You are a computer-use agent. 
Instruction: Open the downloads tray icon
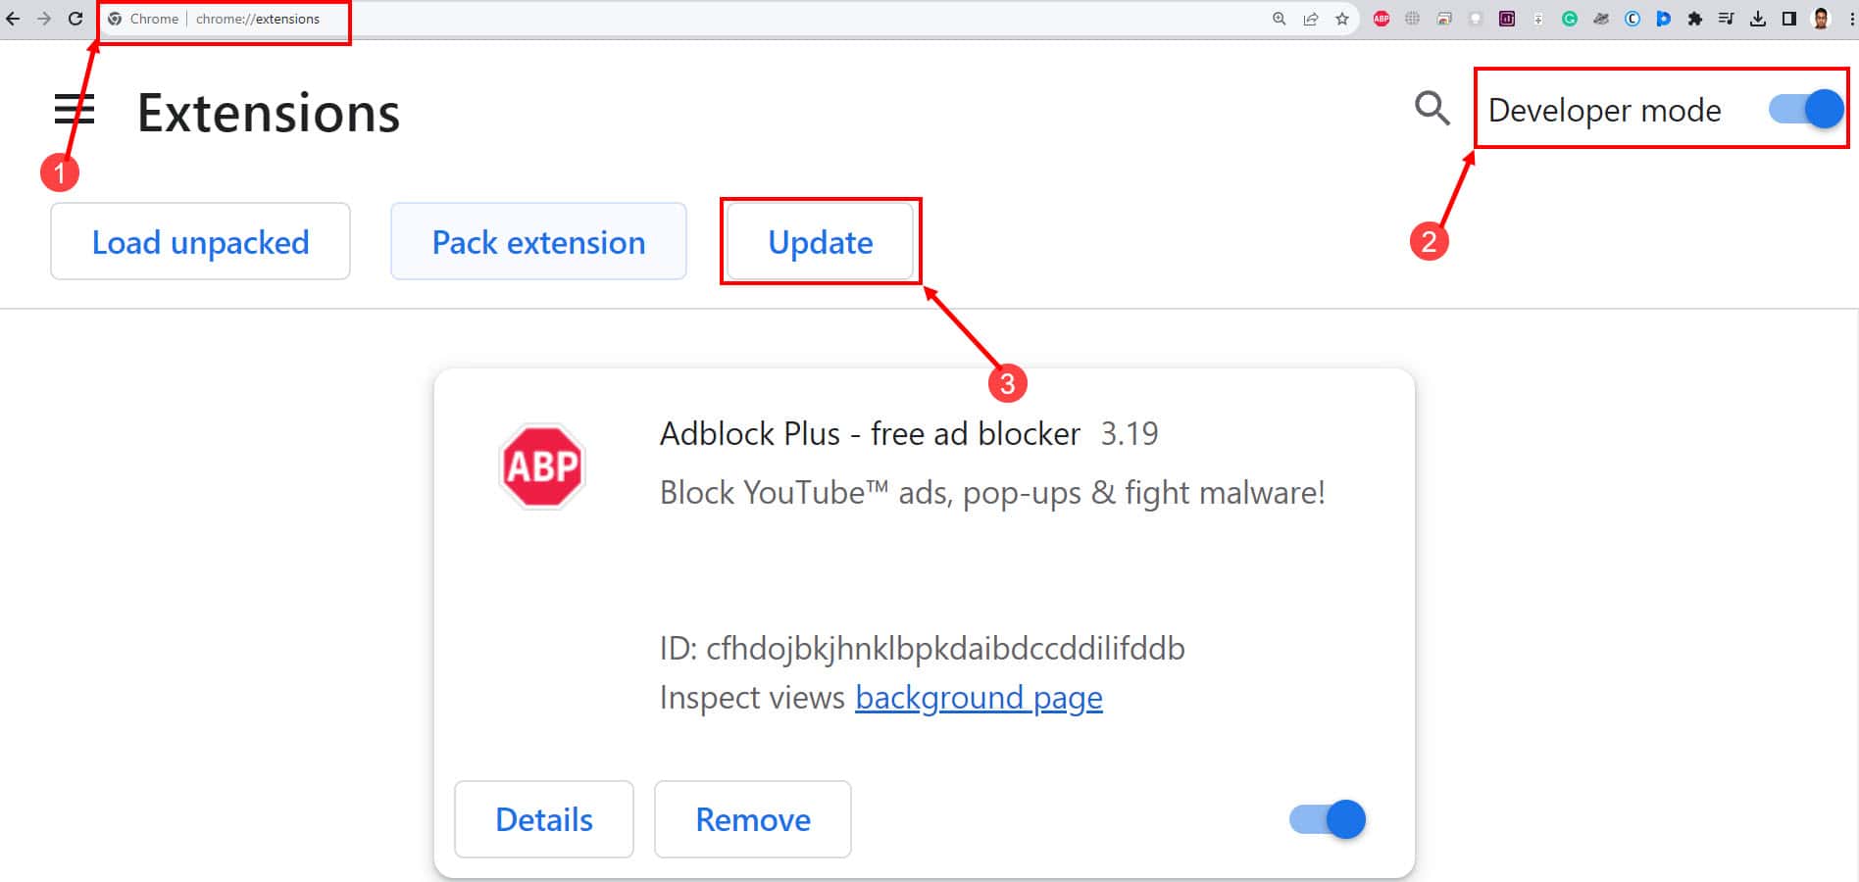coord(1758,19)
